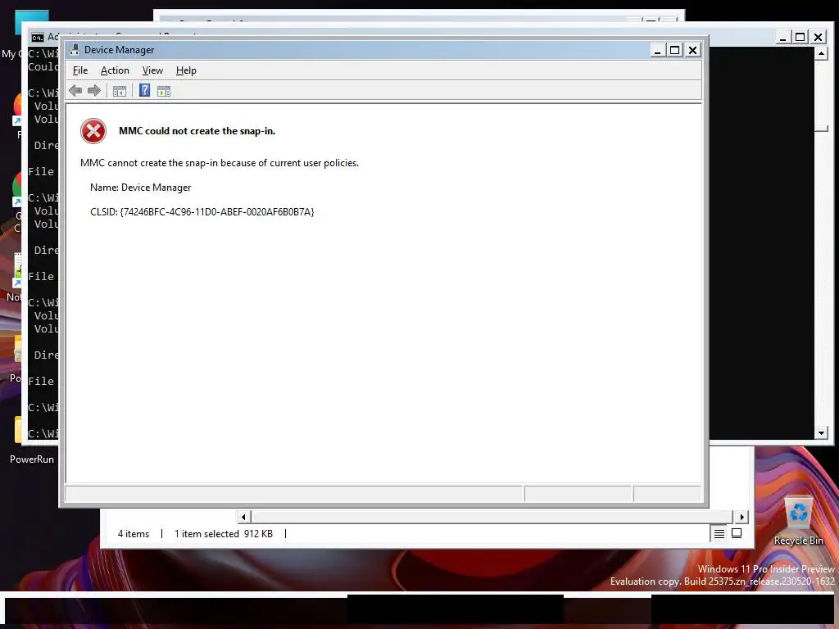Click the blue Help toolbar icon
The height and width of the screenshot is (629, 839).
(144, 90)
